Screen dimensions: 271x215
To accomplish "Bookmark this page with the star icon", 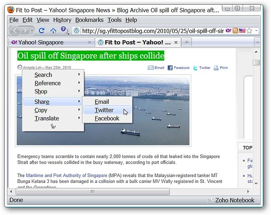I will click(x=249, y=31).
